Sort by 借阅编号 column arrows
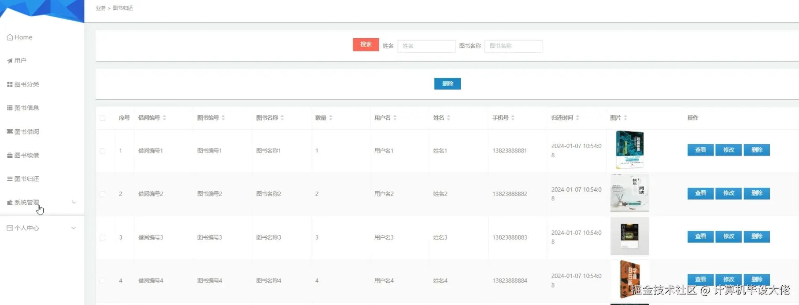Viewport: 799px width, 305px height. 164,118
